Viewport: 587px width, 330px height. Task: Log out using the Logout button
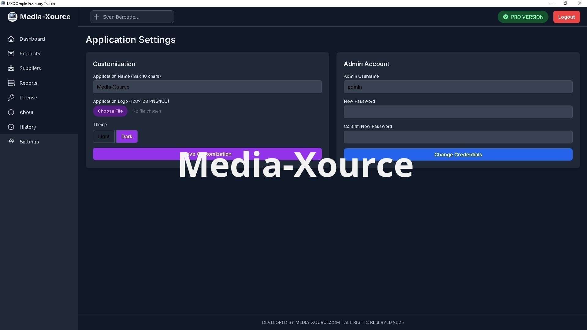tap(566, 17)
